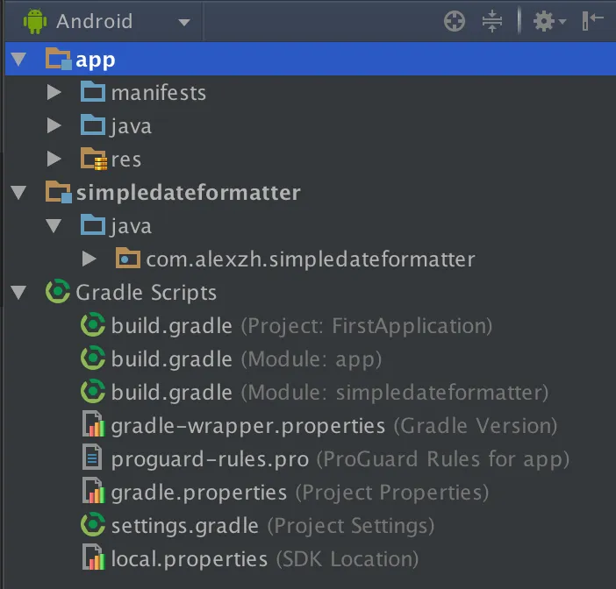
Task: Collapse the simpledateformatter module
Action: (18, 192)
